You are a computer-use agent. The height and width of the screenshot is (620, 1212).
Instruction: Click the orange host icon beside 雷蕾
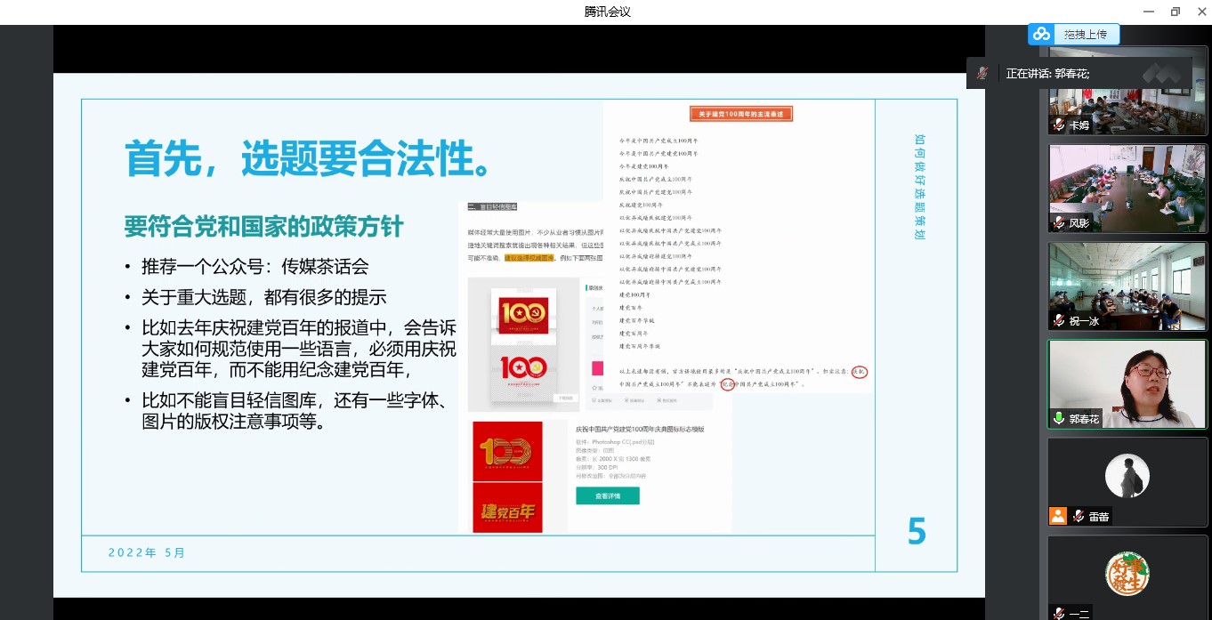1058,516
